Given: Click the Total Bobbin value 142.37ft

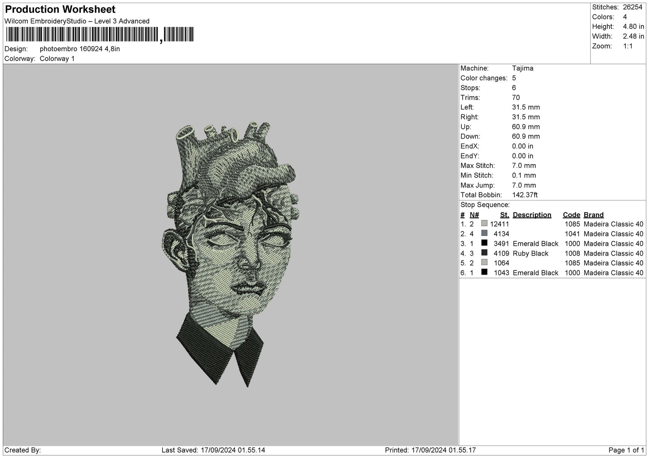Looking at the screenshot, I should (x=525, y=195).
